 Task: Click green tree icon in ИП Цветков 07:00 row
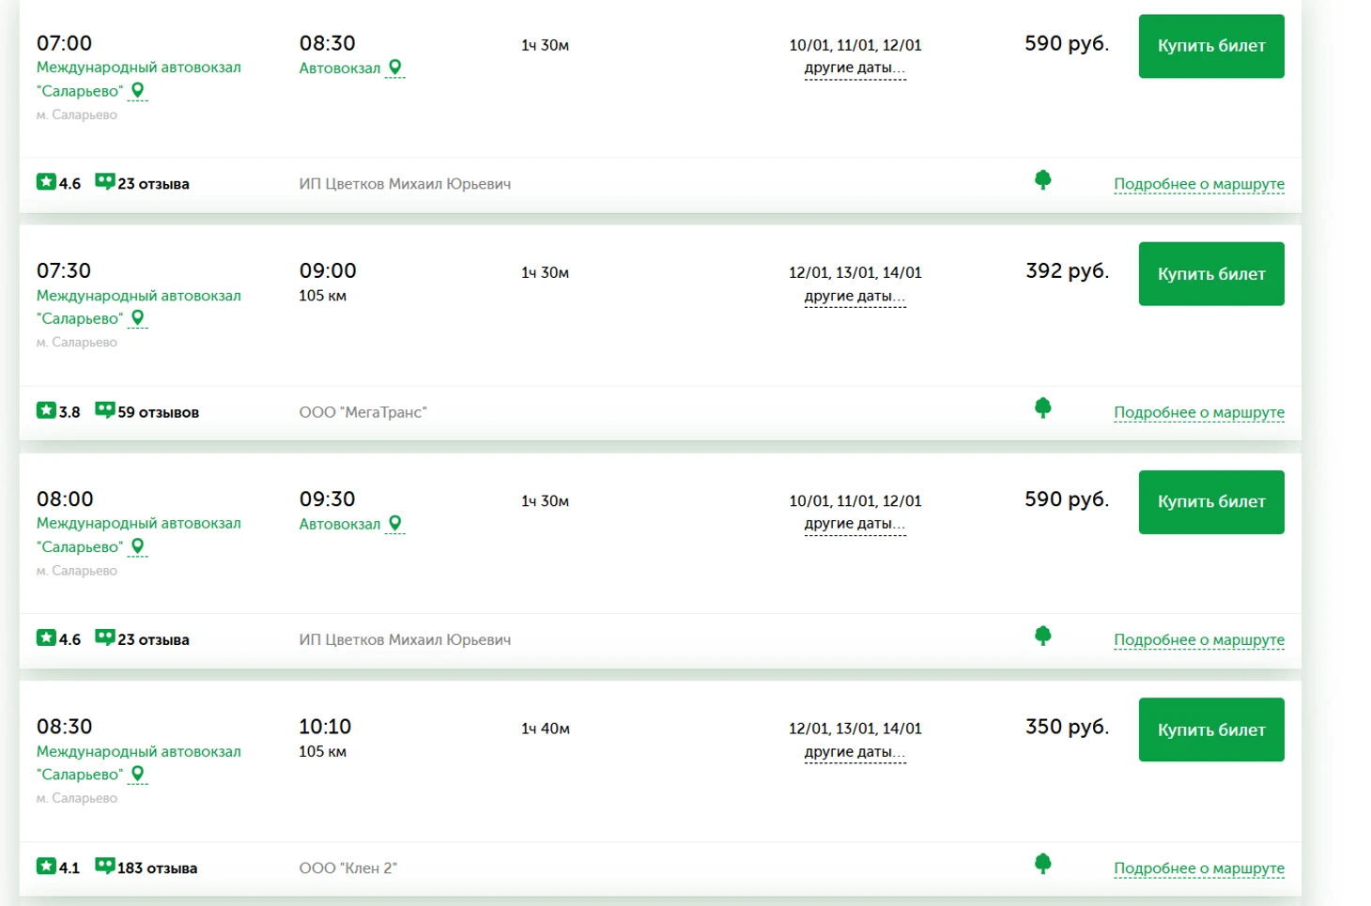tap(1042, 179)
